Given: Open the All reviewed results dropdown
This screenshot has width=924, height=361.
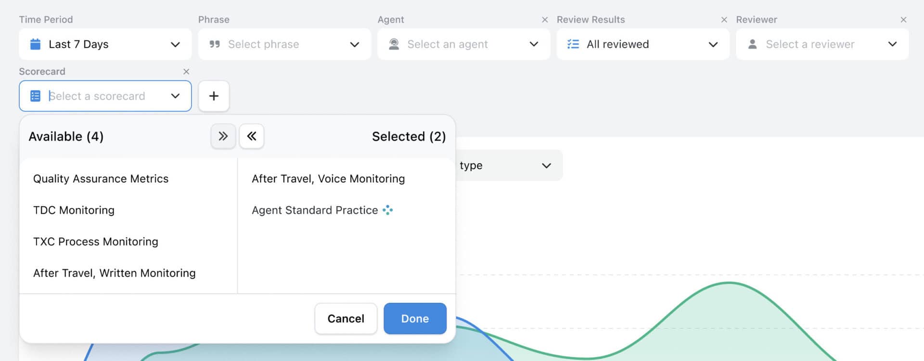Looking at the screenshot, I should 643,44.
